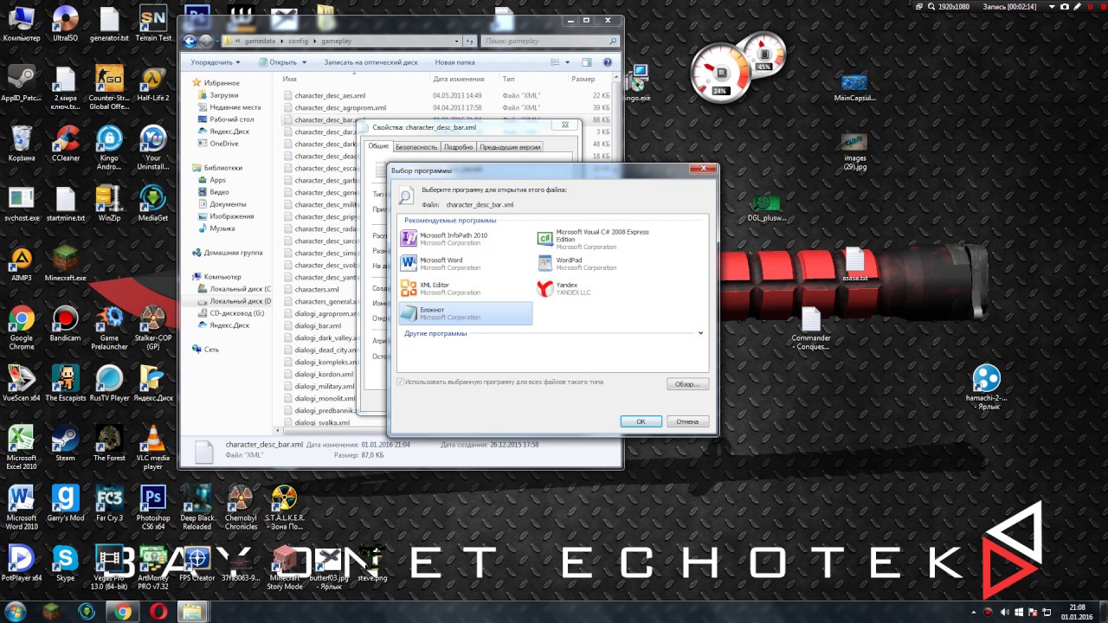The width and height of the screenshot is (1108, 623).
Task: Toggle use selected program for all files checkbox
Action: (400, 382)
